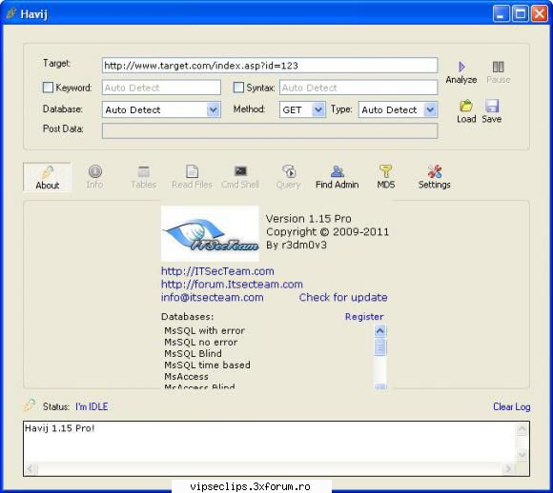Switch to the Tables tab
Image resolution: width=553 pixels, height=493 pixels.
coord(144,177)
